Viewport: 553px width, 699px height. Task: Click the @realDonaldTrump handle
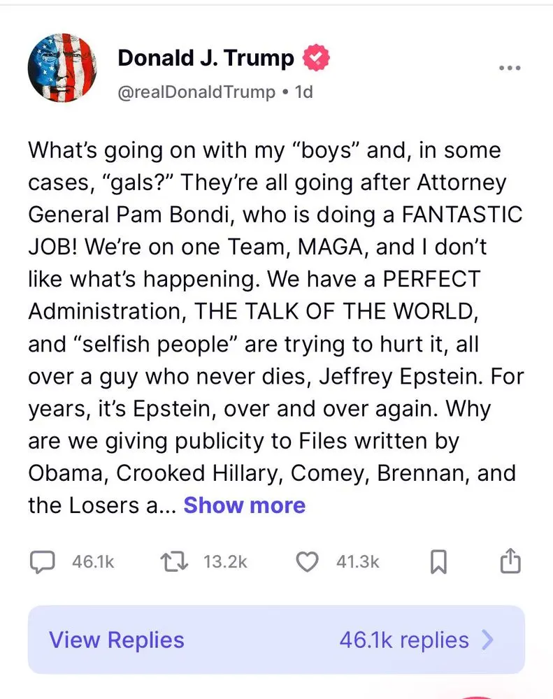point(196,92)
